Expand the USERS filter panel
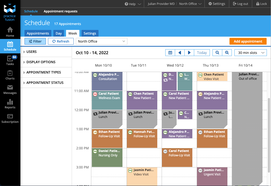This screenshot has width=271, height=186. (31, 52)
